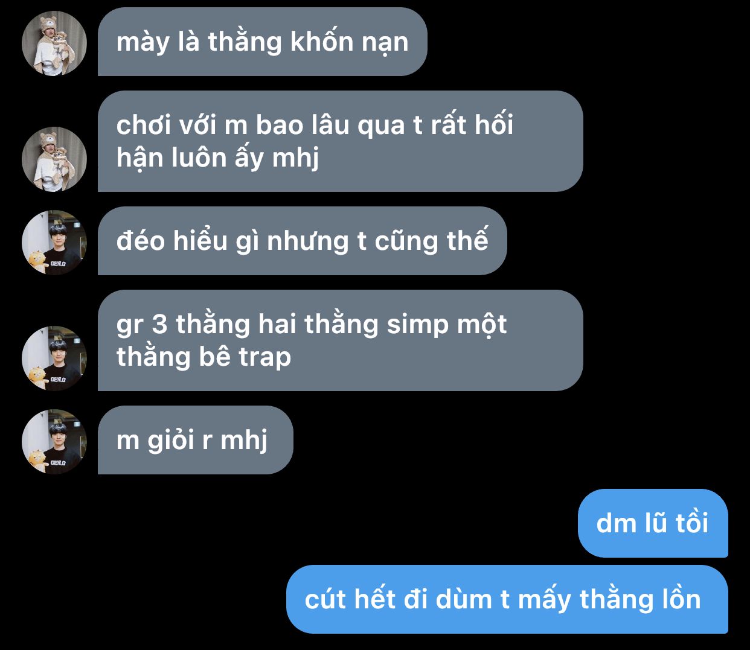The width and height of the screenshot is (750, 650).
Task: Click 'hối hận' text in the second message
Action: pos(314,141)
